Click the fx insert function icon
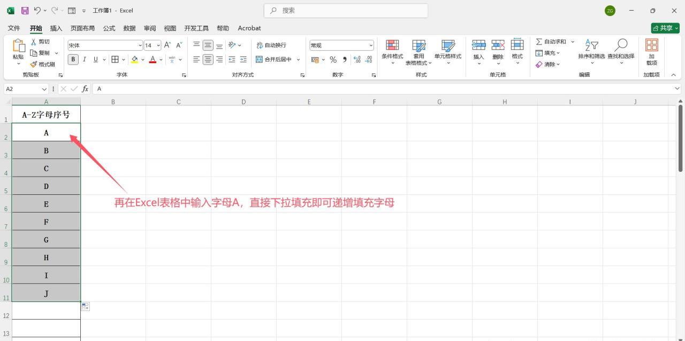The height and width of the screenshot is (341, 685). (85, 89)
